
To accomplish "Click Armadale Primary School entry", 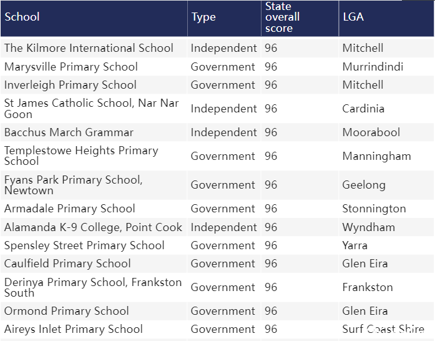I will (70, 209).
